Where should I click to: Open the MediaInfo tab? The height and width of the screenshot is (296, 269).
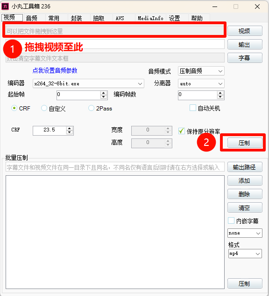point(150,18)
